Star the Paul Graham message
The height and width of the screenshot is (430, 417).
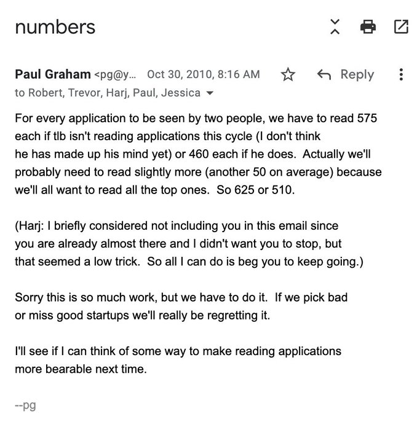coord(288,75)
